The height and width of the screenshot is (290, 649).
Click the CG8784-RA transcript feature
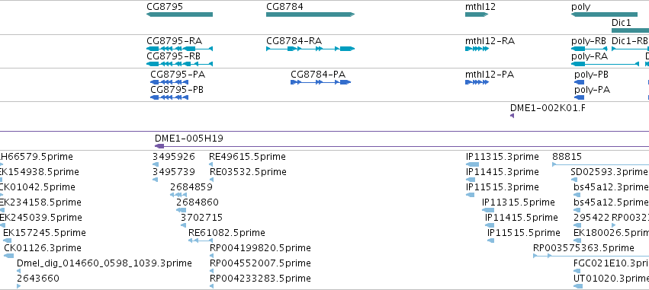point(310,49)
